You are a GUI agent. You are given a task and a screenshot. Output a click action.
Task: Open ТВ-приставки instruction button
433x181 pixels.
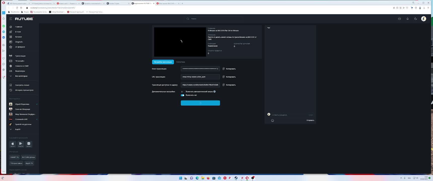(x=16, y=163)
